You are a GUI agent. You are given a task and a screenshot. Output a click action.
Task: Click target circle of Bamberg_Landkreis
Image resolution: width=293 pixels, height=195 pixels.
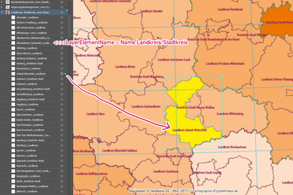(x=62, y=145)
